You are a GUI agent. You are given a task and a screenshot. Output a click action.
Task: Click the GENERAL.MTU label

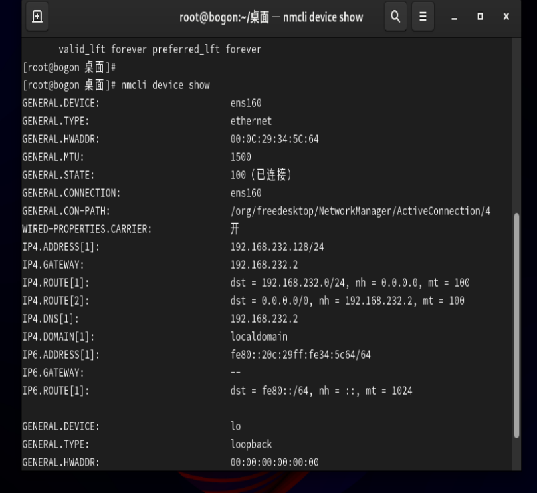tap(53, 157)
